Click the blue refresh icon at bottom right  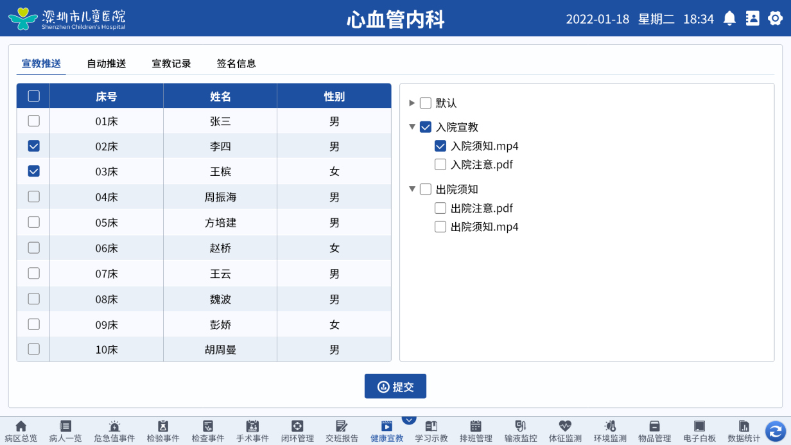(776, 431)
